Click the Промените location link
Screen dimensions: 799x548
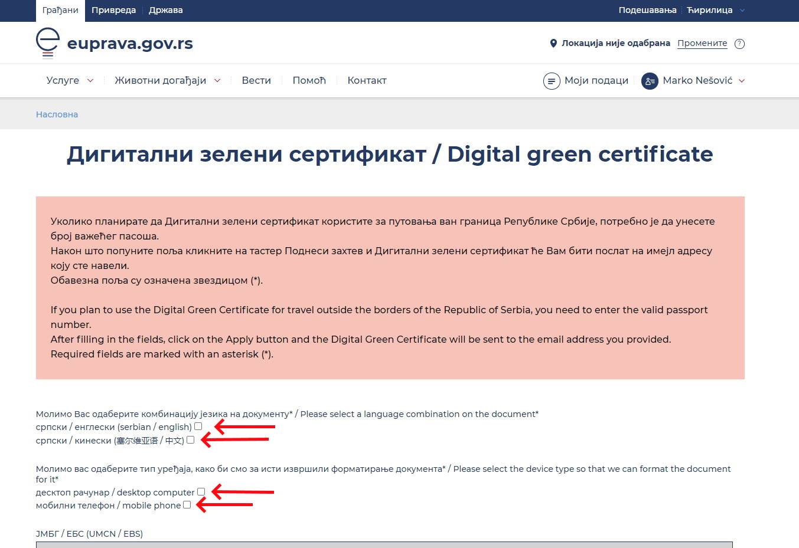(702, 43)
